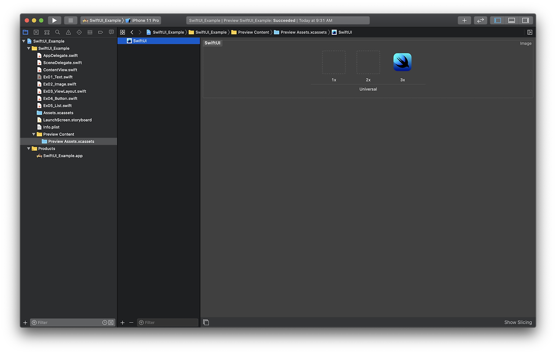Open Ex05_List.swift

(57, 106)
